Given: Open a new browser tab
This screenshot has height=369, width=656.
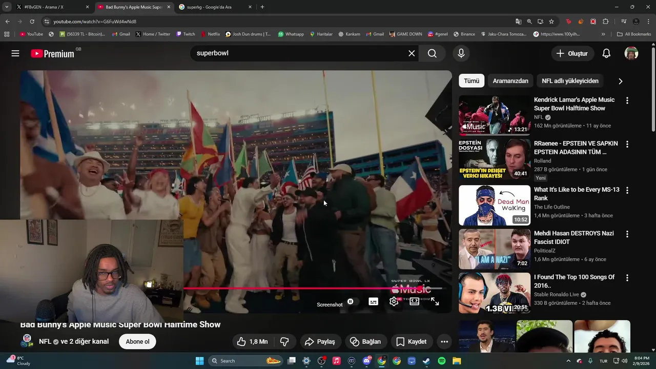Looking at the screenshot, I should coord(262,7).
